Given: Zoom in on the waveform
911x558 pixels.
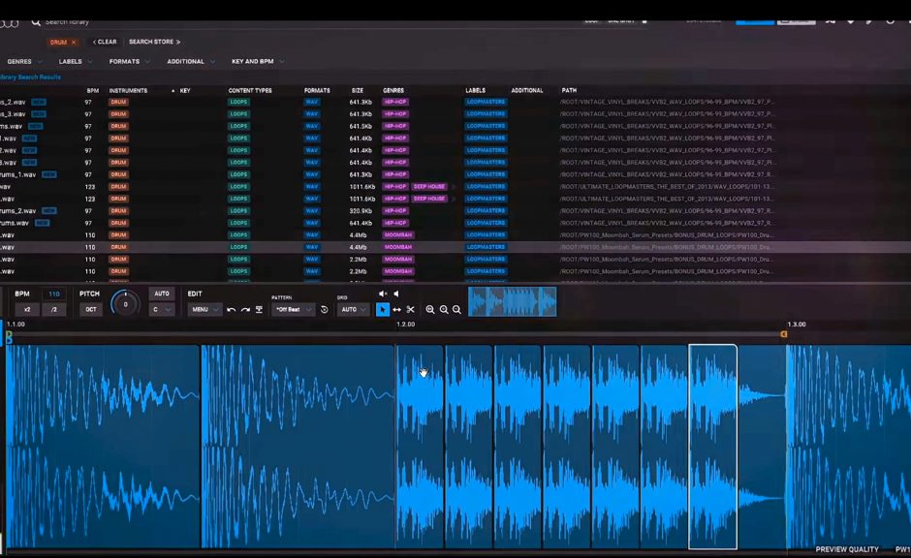Looking at the screenshot, I should [444, 310].
